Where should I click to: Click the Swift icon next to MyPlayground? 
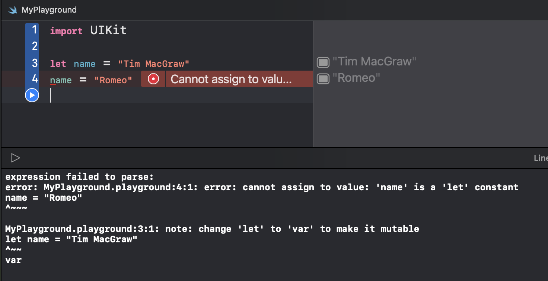pyautogui.click(x=13, y=10)
